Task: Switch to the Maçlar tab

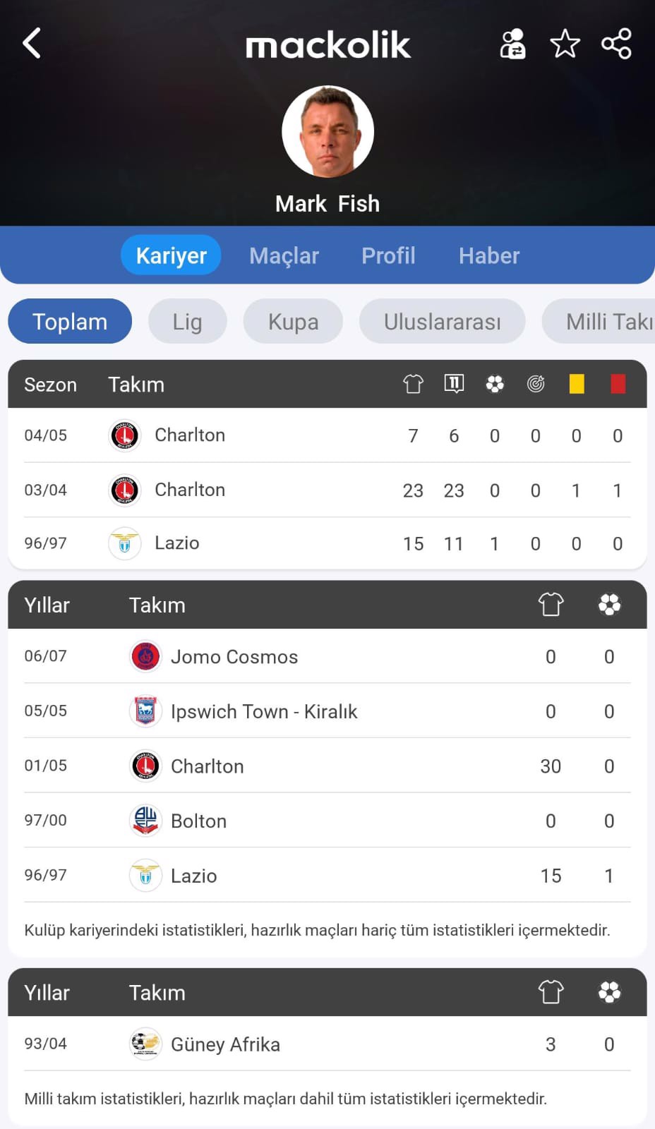Action: coord(284,255)
